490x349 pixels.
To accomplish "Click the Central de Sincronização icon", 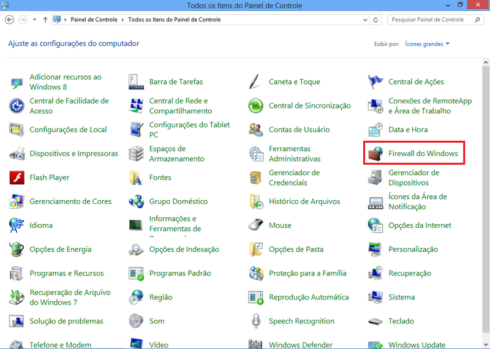I will tap(256, 106).
